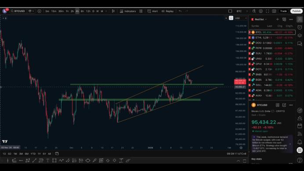
Task: Open the chart style candles menu
Action: 113,11
